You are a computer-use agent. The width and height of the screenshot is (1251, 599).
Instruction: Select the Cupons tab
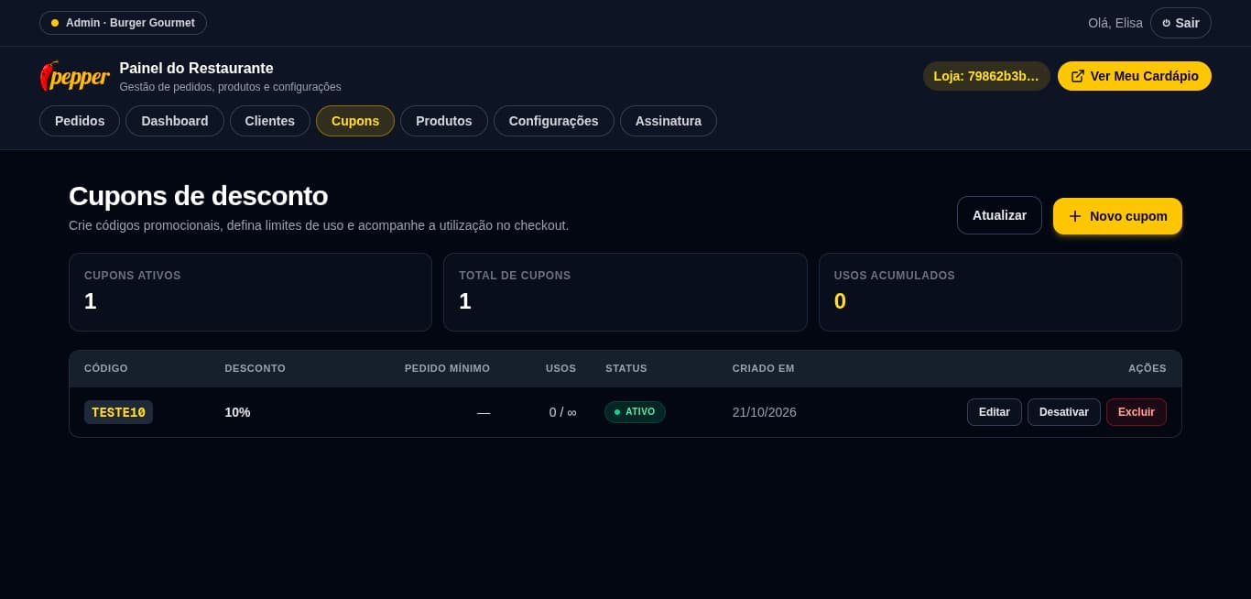click(355, 121)
